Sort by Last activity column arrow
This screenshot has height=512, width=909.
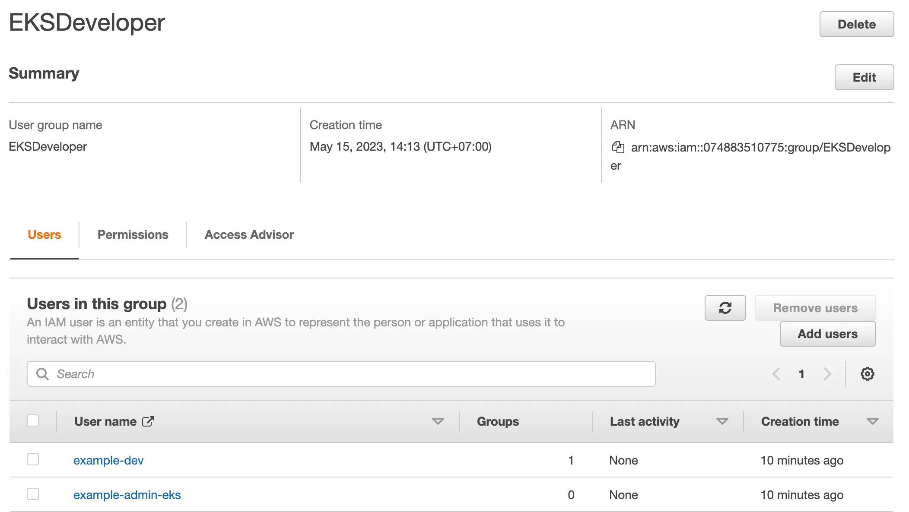[x=722, y=421]
